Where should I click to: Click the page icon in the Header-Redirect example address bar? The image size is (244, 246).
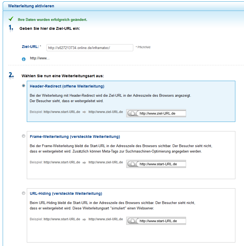133,113
